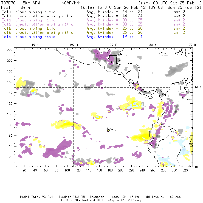Click the "Model Info: V3.3.1" footer text
203x203 pixels.
(x=36, y=197)
